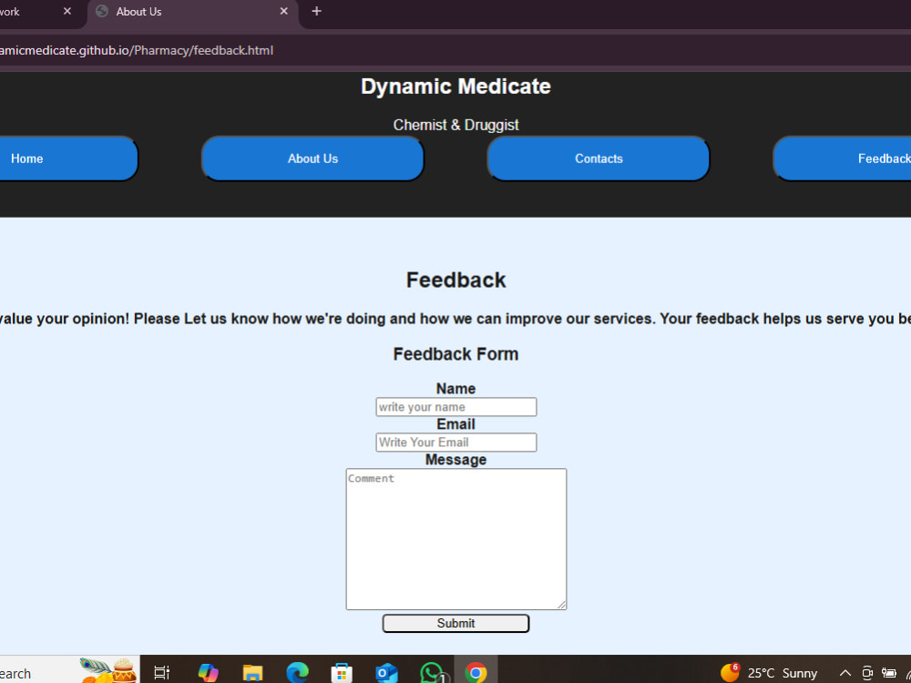Click the Chrome taskbar icon
Screen dimensions: 911x683
coord(476,673)
